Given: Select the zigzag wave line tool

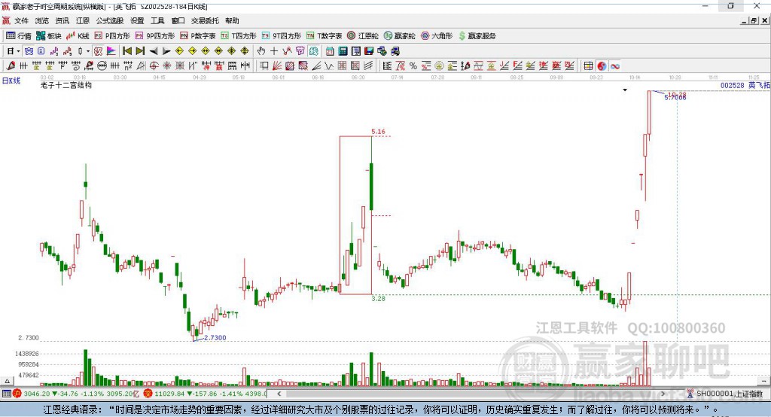Looking at the screenshot, I should click(329, 66).
